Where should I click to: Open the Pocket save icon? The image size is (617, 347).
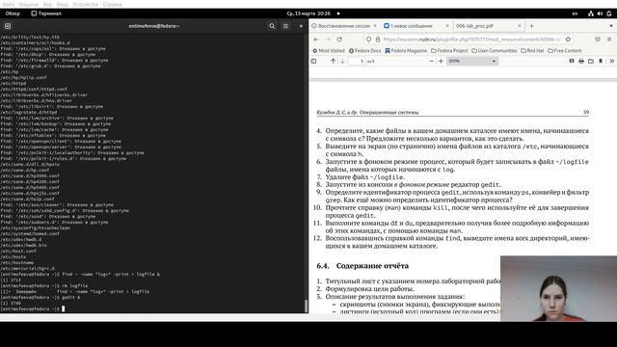coord(598,40)
